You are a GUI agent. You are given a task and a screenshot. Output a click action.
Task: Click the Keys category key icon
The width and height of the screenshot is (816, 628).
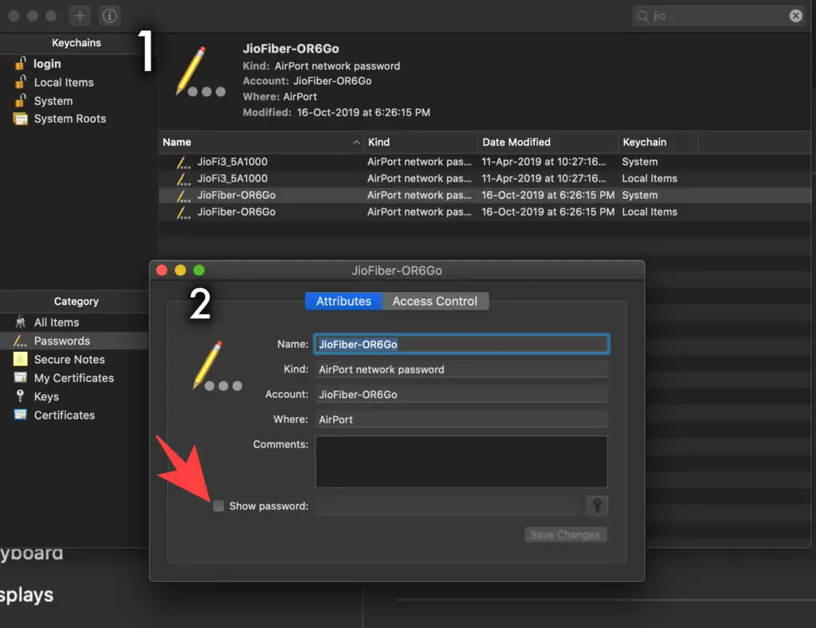tap(20, 396)
